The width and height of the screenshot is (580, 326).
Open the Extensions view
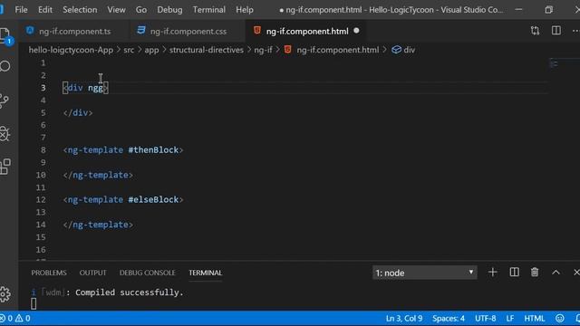[x=5, y=167]
